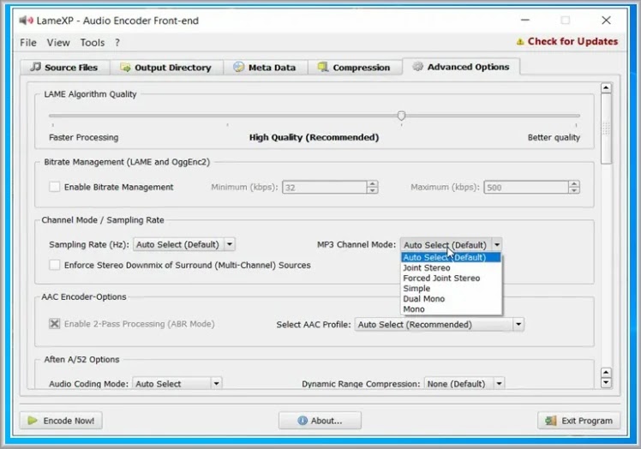Click the Minimum (kbps) input field
The width and height of the screenshot is (641, 449).
click(x=325, y=188)
